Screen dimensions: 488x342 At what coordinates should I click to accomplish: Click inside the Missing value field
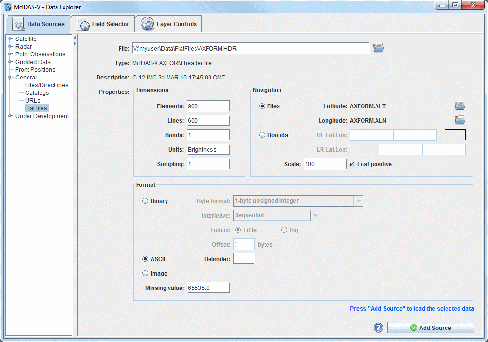point(208,287)
